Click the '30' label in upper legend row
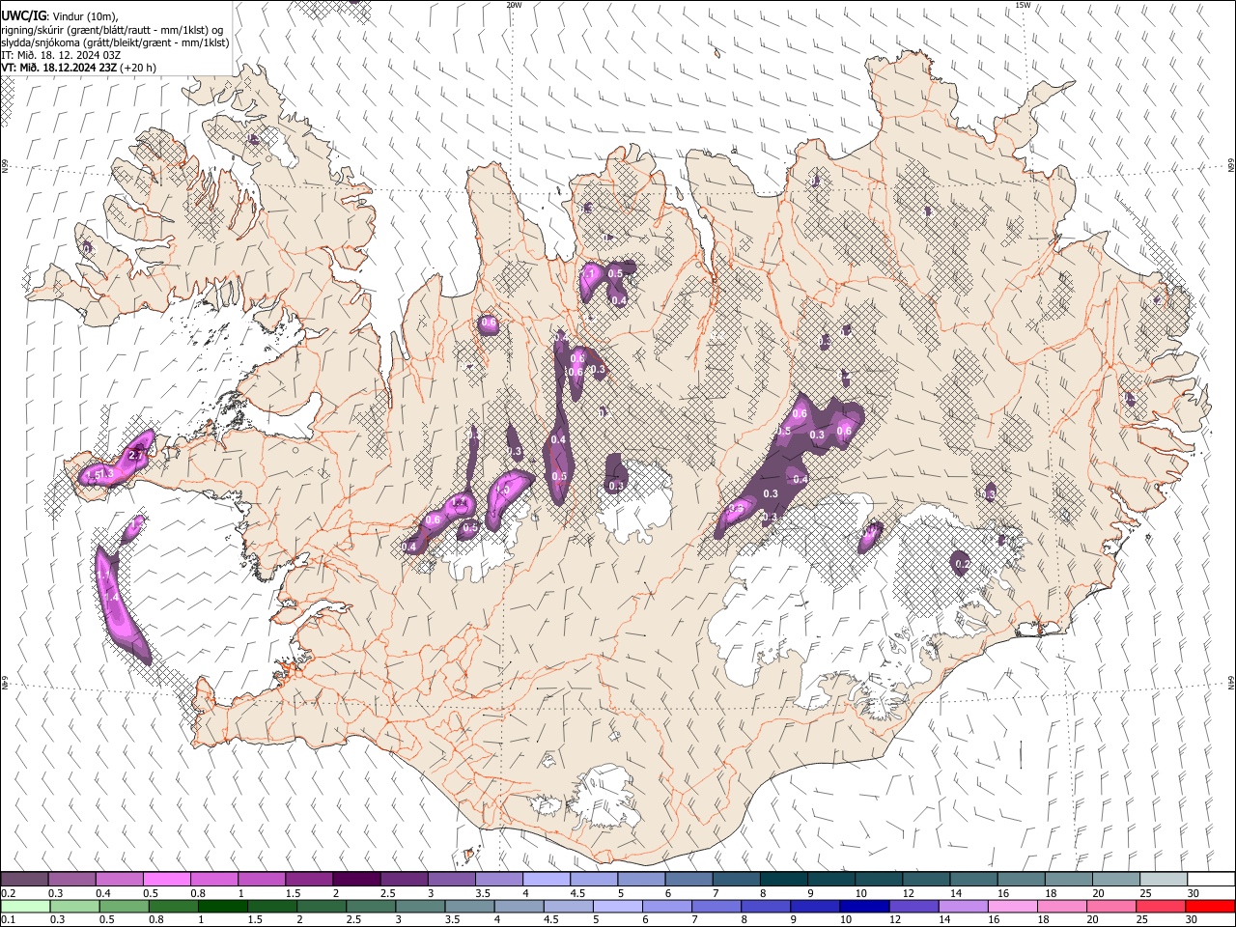The image size is (1236, 927). [x=1194, y=893]
